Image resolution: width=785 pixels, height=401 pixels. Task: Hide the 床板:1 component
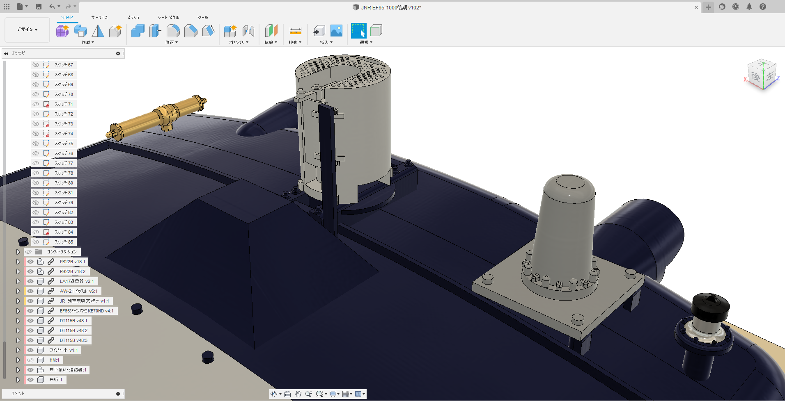click(x=30, y=380)
